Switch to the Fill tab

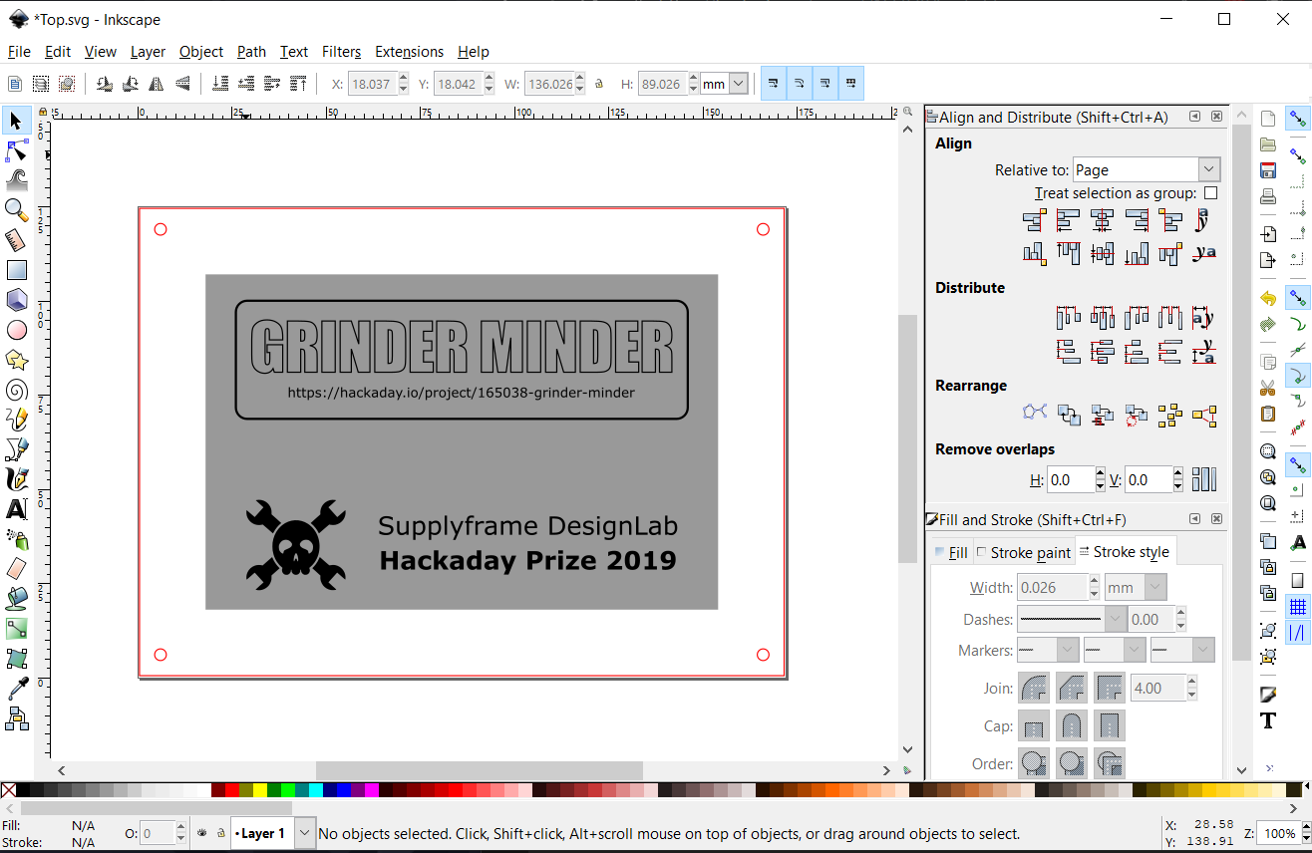[x=951, y=552]
